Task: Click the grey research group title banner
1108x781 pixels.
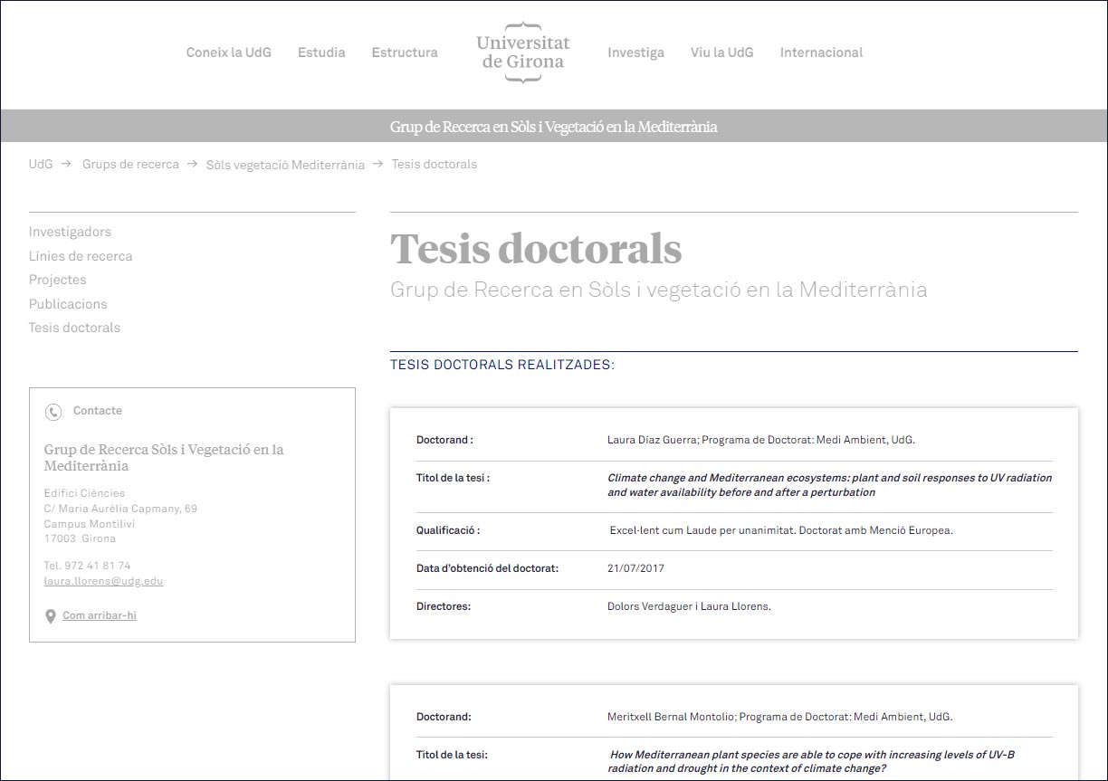Action: pyautogui.click(x=553, y=127)
